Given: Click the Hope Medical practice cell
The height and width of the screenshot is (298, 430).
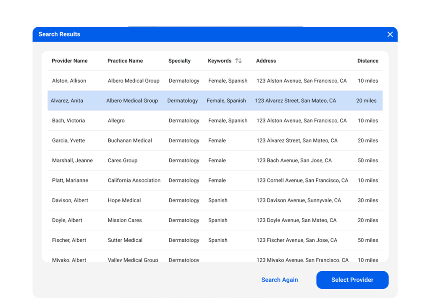Looking at the screenshot, I should click(124, 200).
